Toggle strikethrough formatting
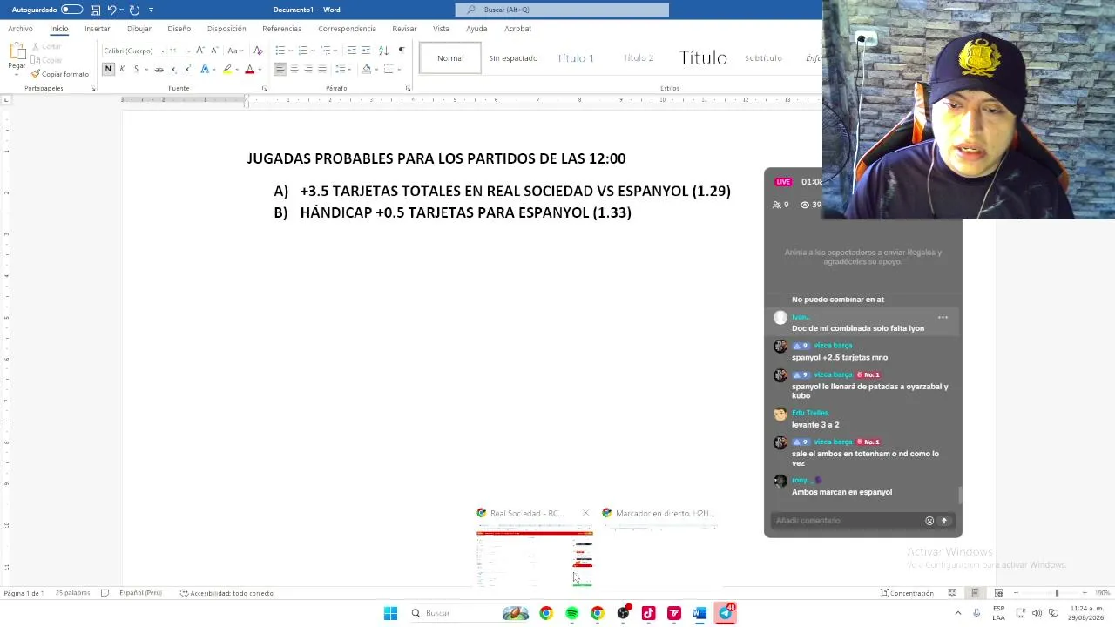1115x627 pixels. [159, 69]
